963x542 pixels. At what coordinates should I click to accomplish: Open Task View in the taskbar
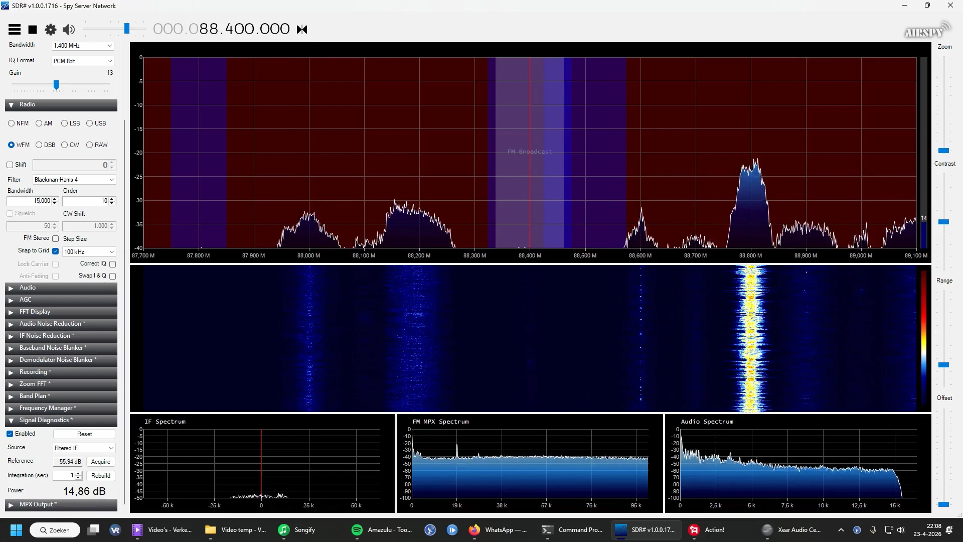pos(93,530)
